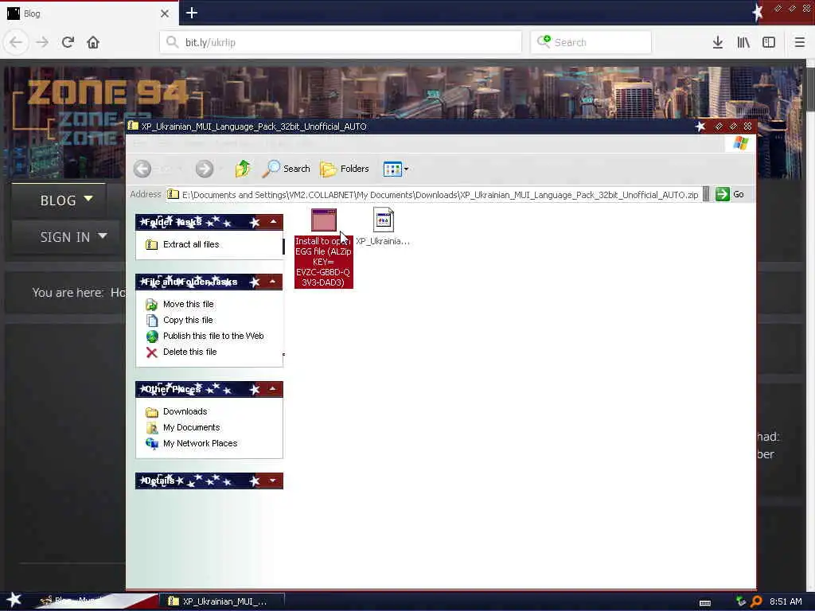Go back in the Firefox browser

(x=16, y=42)
